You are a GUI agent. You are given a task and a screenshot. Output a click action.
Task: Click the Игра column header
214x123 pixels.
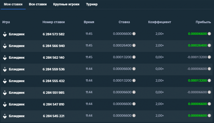tap(6, 22)
